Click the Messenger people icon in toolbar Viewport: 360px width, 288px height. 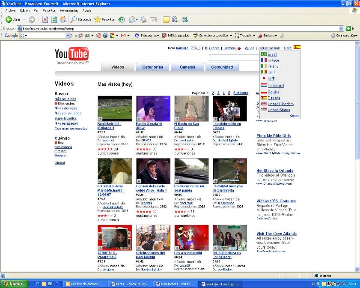pyautogui.click(x=184, y=20)
